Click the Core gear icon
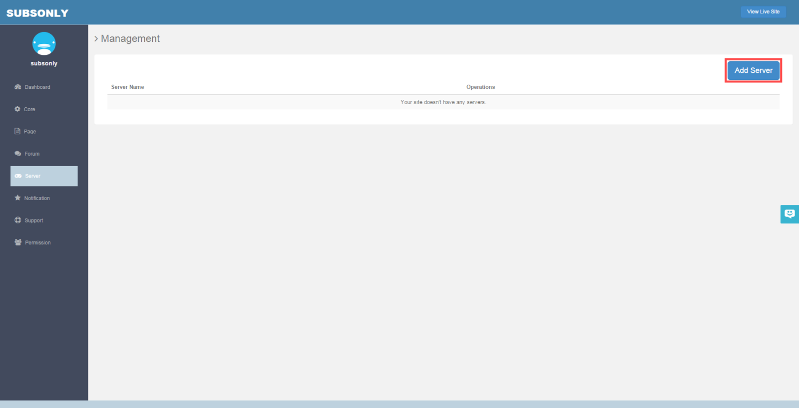This screenshot has width=799, height=408. click(x=17, y=109)
